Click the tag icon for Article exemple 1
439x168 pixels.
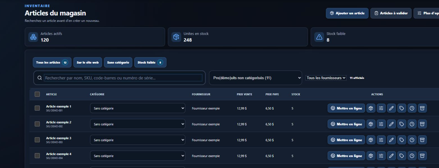coord(402,108)
